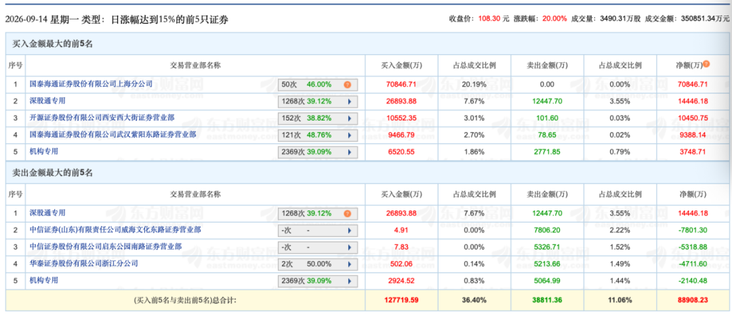Select the 买入金额最大的前5名 section heading
732x335 pixels.
tap(52, 44)
